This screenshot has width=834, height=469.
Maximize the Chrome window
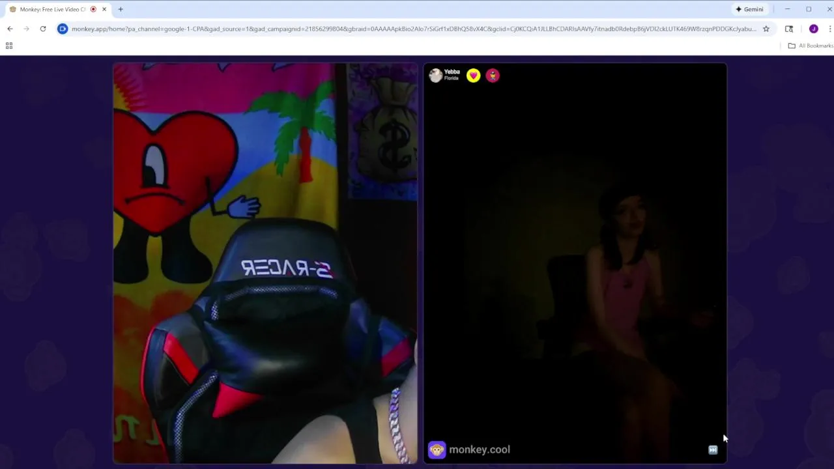pyautogui.click(x=809, y=9)
